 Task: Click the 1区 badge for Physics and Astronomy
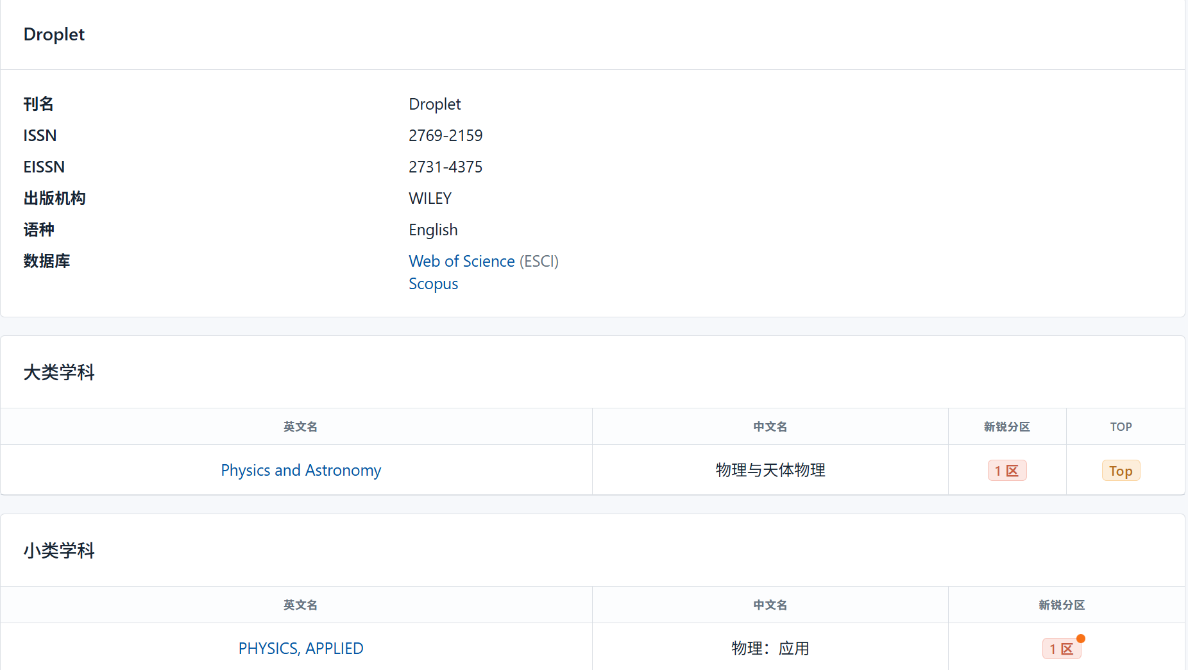click(1006, 471)
